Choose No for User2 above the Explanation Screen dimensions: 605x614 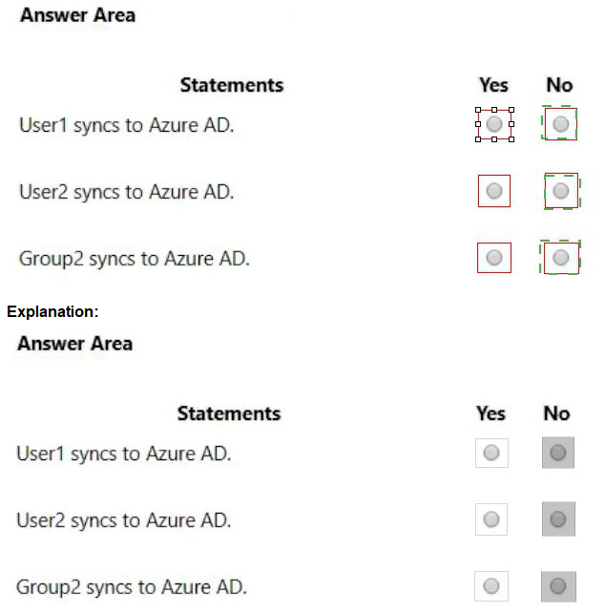pos(560,191)
